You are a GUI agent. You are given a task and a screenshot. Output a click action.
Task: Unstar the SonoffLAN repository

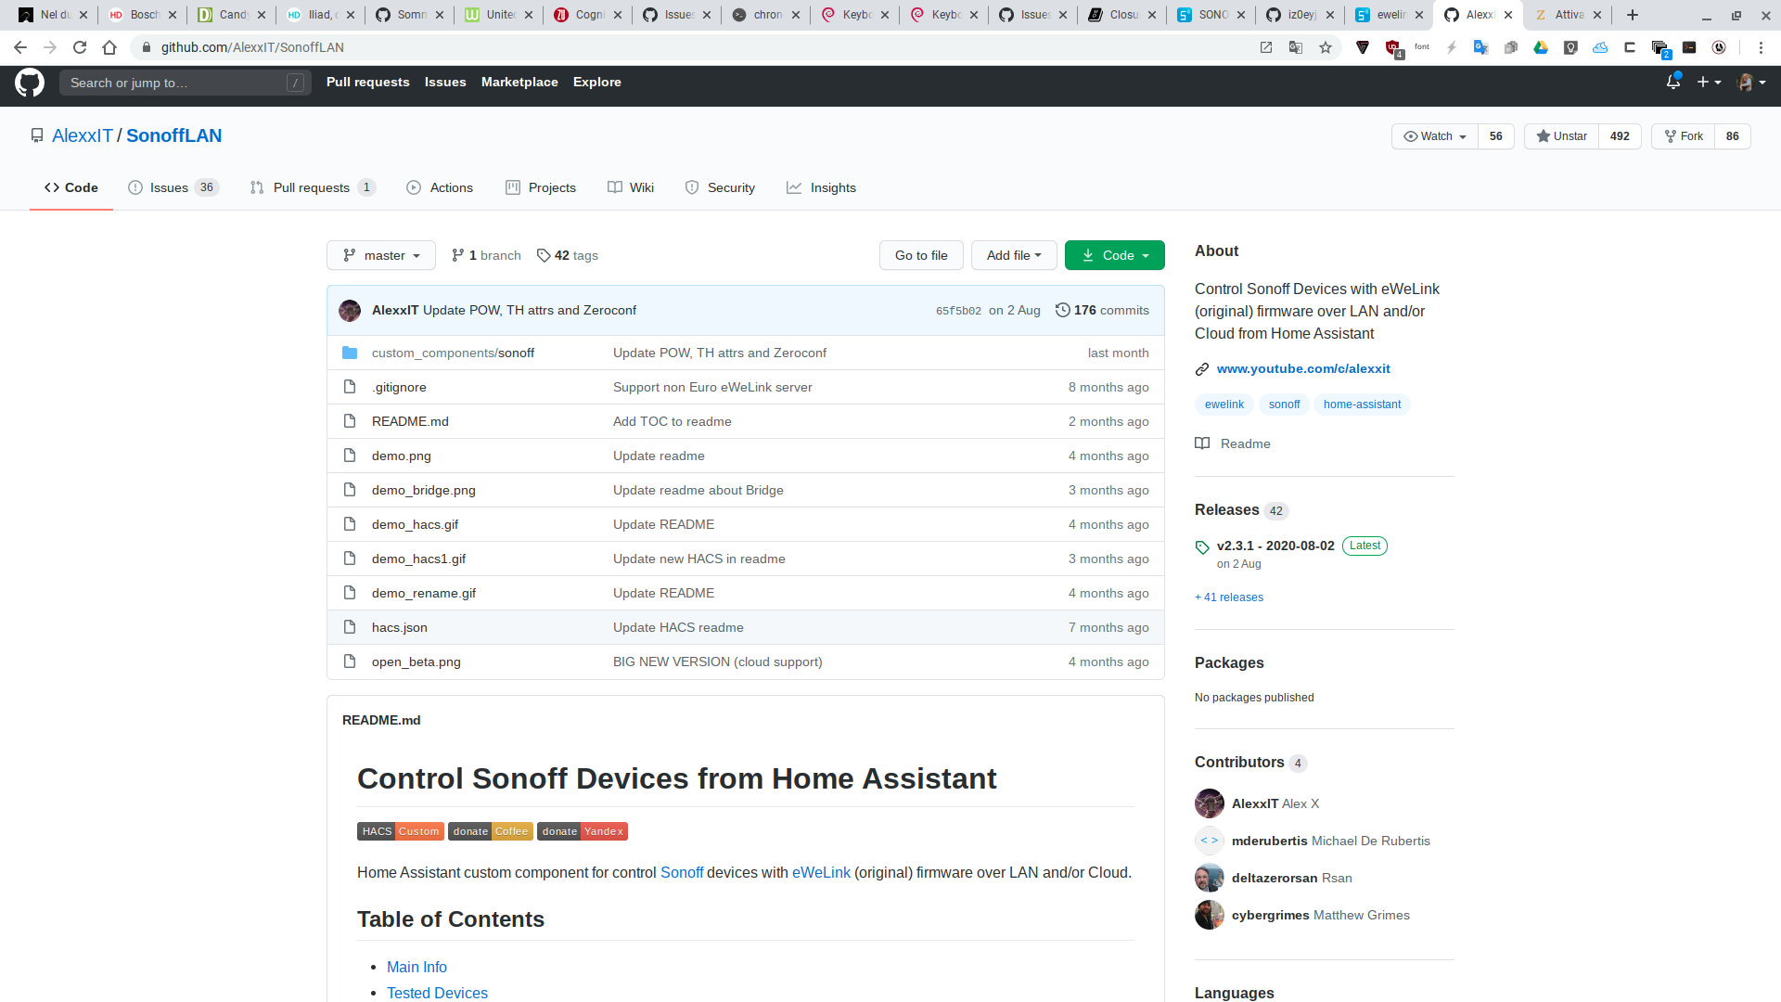[x=1562, y=136]
